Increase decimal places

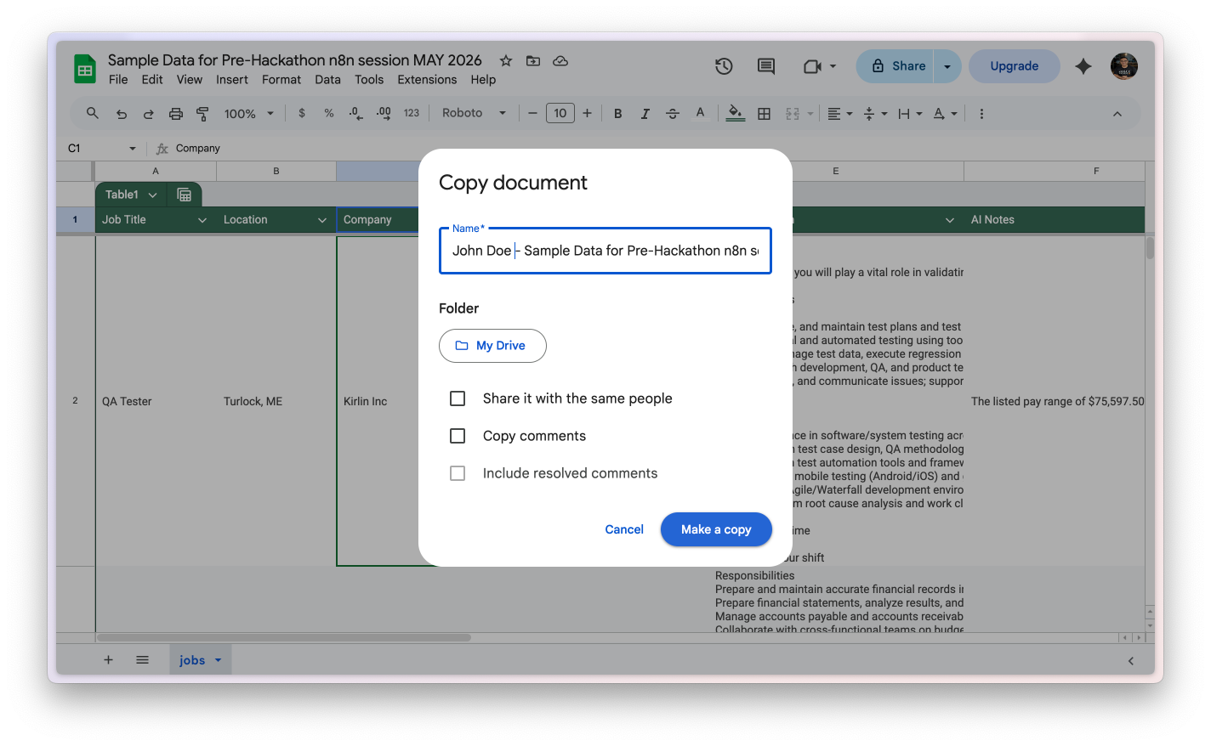tap(384, 113)
